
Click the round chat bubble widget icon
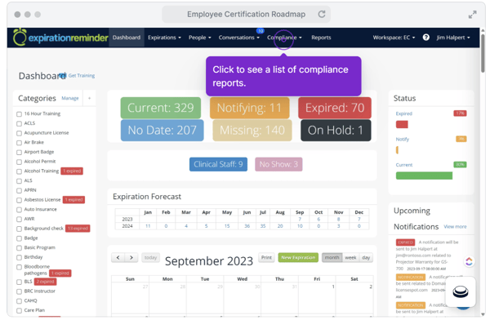pos(461,292)
